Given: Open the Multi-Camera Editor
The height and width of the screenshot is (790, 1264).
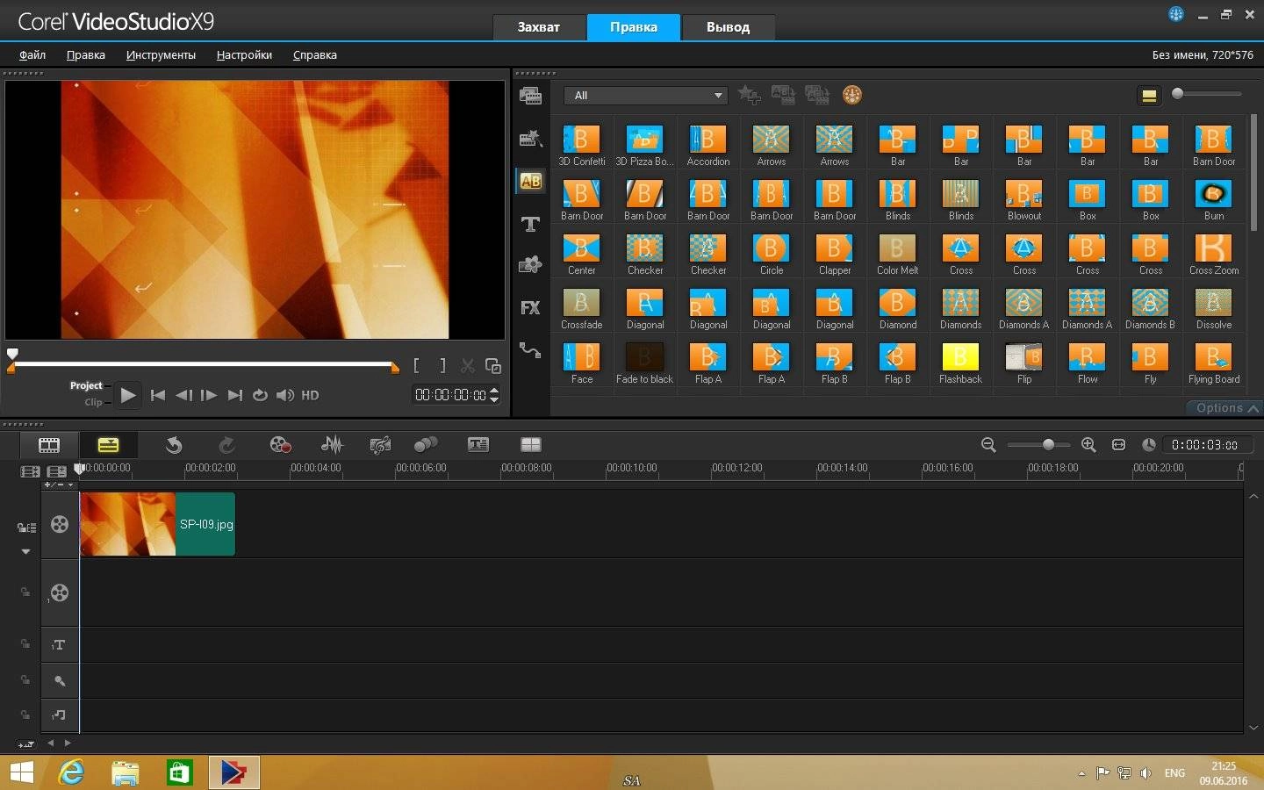Looking at the screenshot, I should point(531,445).
